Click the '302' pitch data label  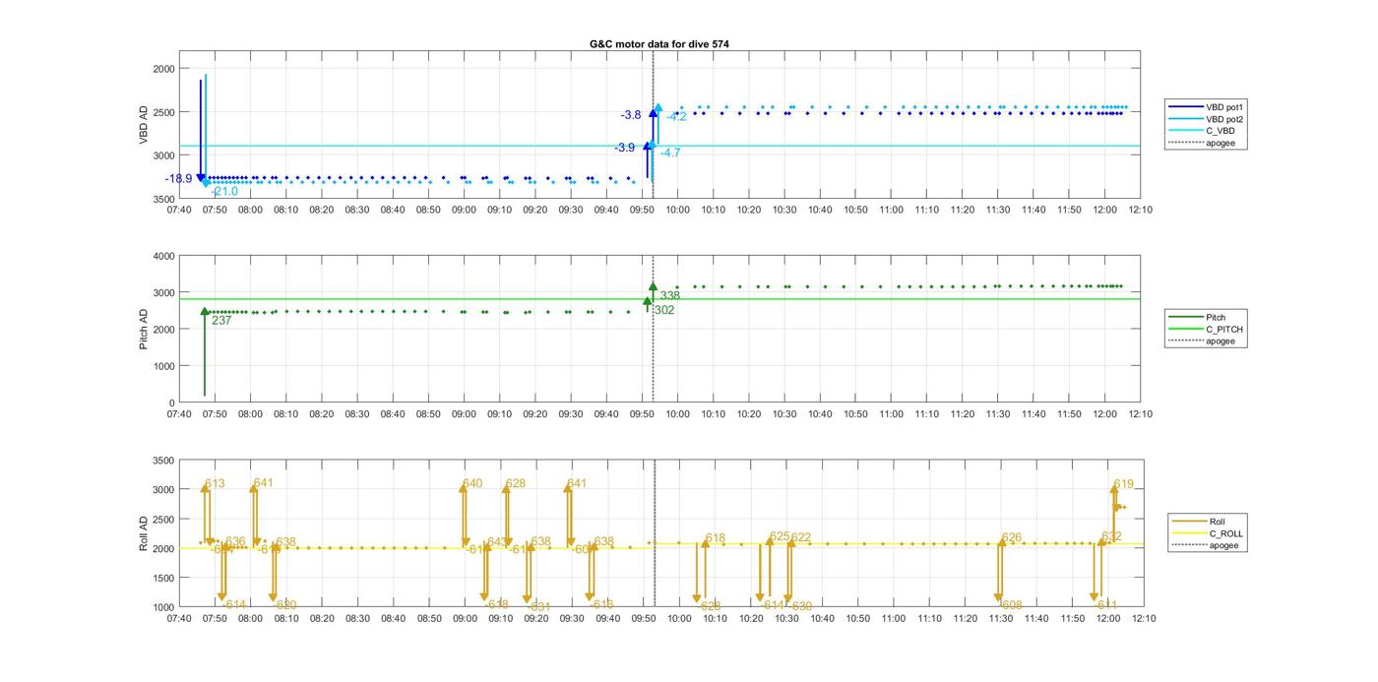(664, 310)
